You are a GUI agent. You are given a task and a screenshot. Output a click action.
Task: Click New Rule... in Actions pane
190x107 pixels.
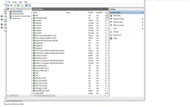point(117,16)
